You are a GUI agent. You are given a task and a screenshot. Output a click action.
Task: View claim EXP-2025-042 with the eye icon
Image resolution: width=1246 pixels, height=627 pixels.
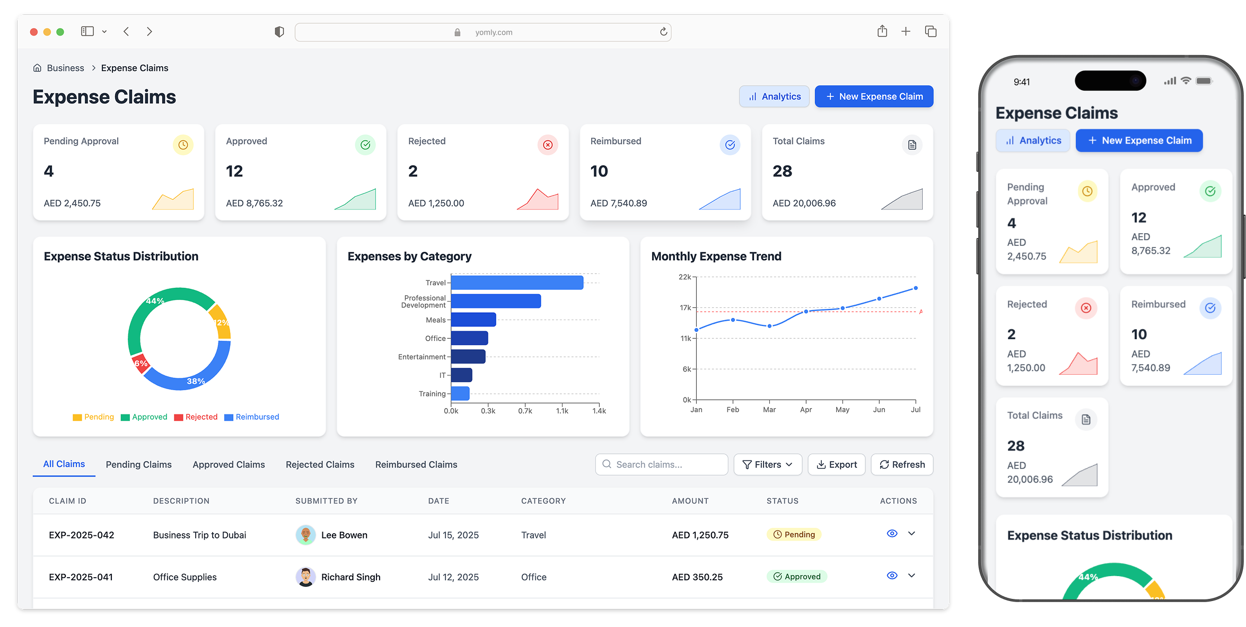tap(892, 534)
